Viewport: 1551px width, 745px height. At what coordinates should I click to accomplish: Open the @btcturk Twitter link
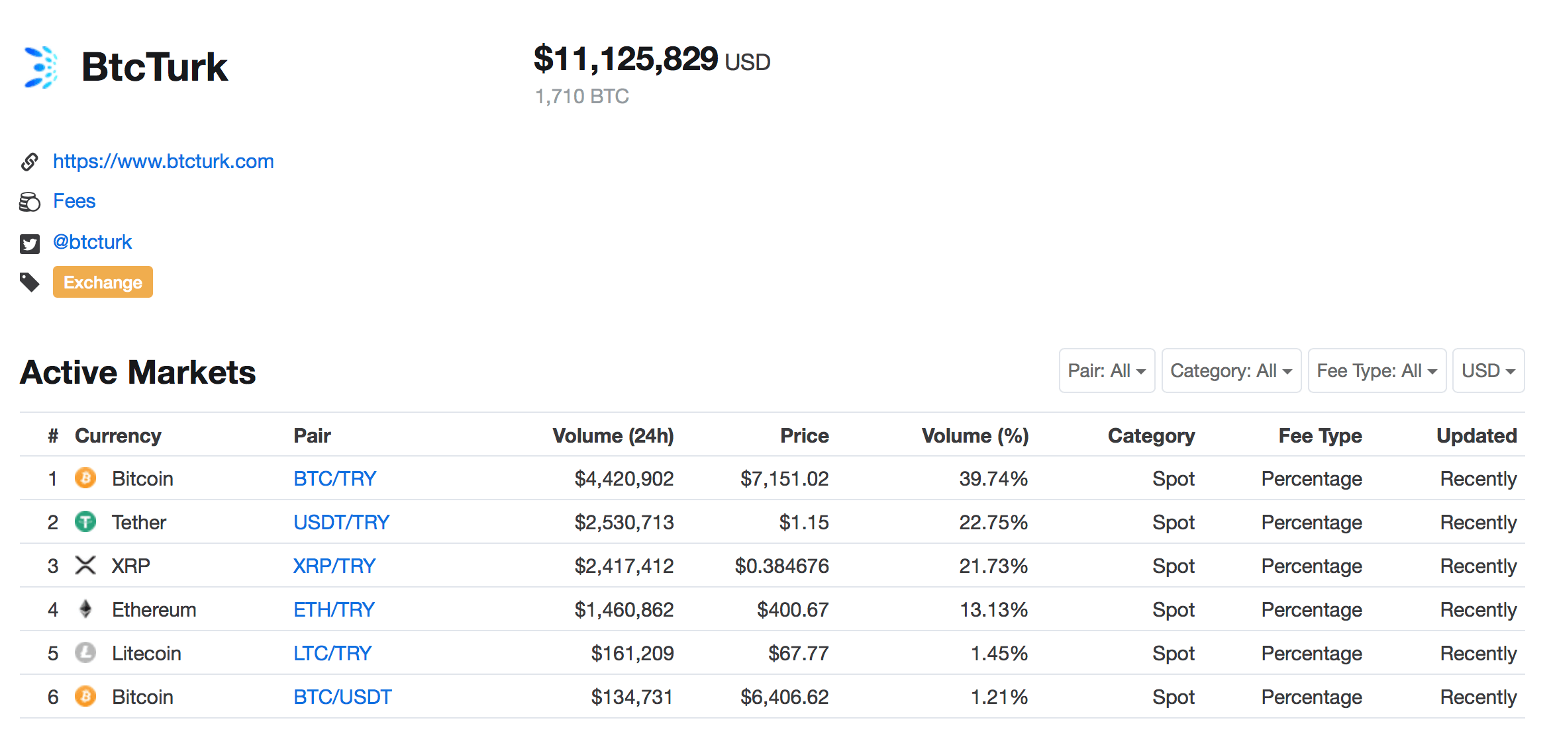tap(92, 242)
